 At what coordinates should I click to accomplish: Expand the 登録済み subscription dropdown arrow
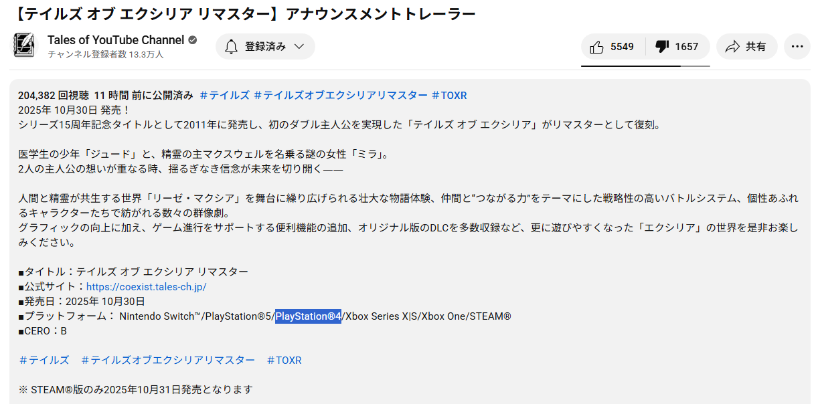click(x=299, y=47)
